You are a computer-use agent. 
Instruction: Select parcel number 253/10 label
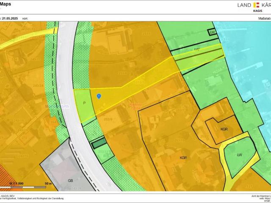click(180, 140)
